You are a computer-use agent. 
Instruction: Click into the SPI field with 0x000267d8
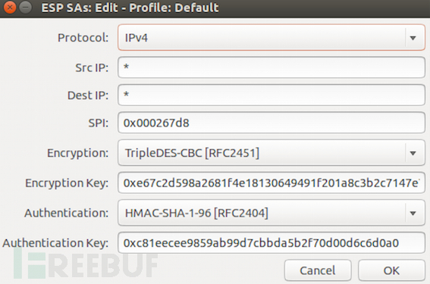271,123
